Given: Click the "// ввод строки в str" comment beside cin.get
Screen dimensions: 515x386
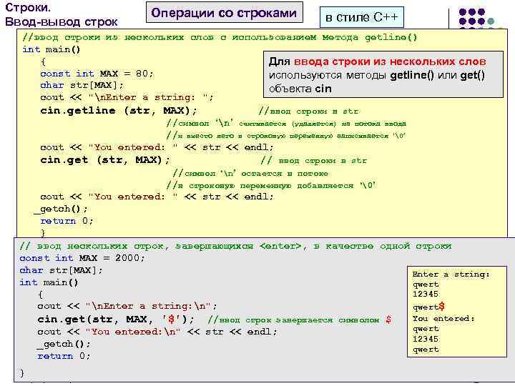Looking at the screenshot, I should click(314, 161).
